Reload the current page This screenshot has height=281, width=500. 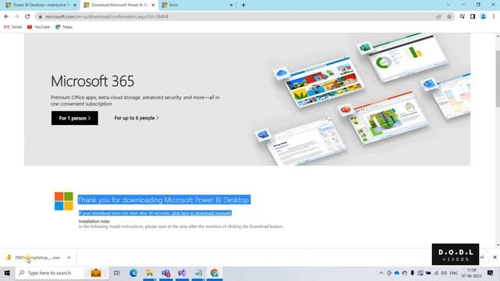pos(27,16)
